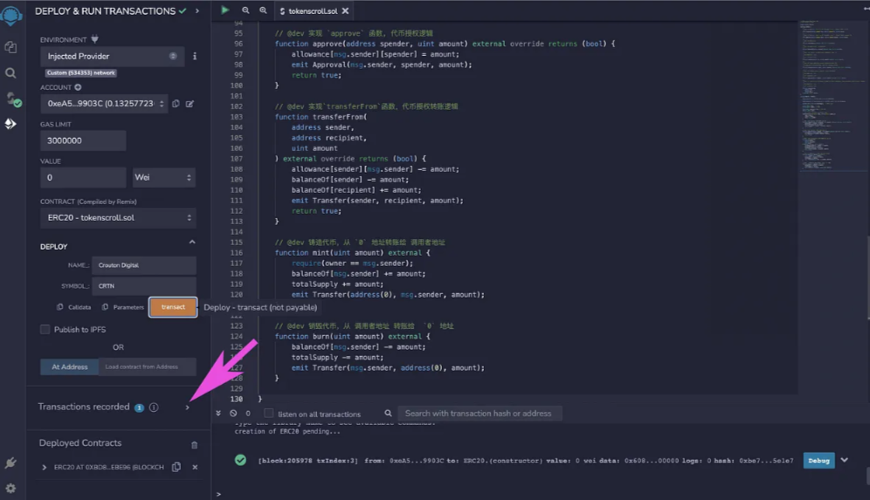Click 'Custom (534353) network' badge
Viewport: 870px width, 500px height.
point(81,72)
